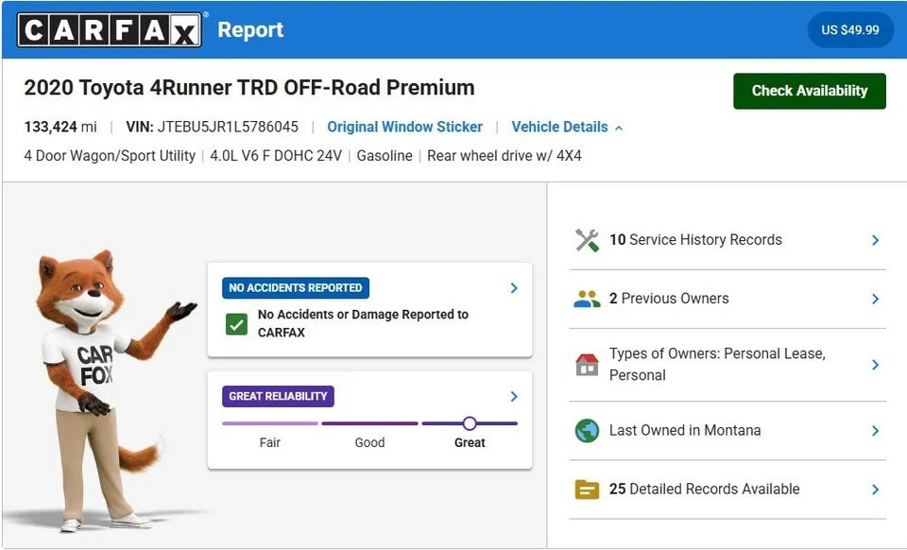
Task: Click the green checkmark no-accidents icon
Action: (x=236, y=324)
